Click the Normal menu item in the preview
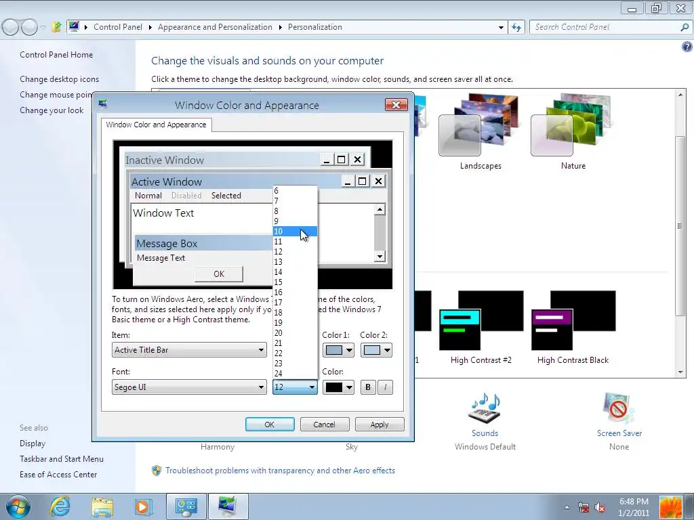The height and width of the screenshot is (520, 694). coord(148,196)
